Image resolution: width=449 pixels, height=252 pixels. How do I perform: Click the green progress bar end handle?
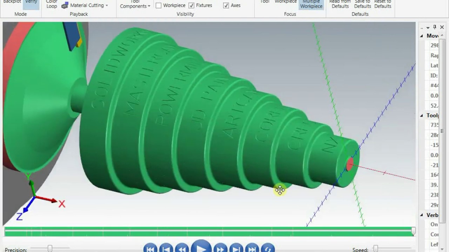point(414,231)
